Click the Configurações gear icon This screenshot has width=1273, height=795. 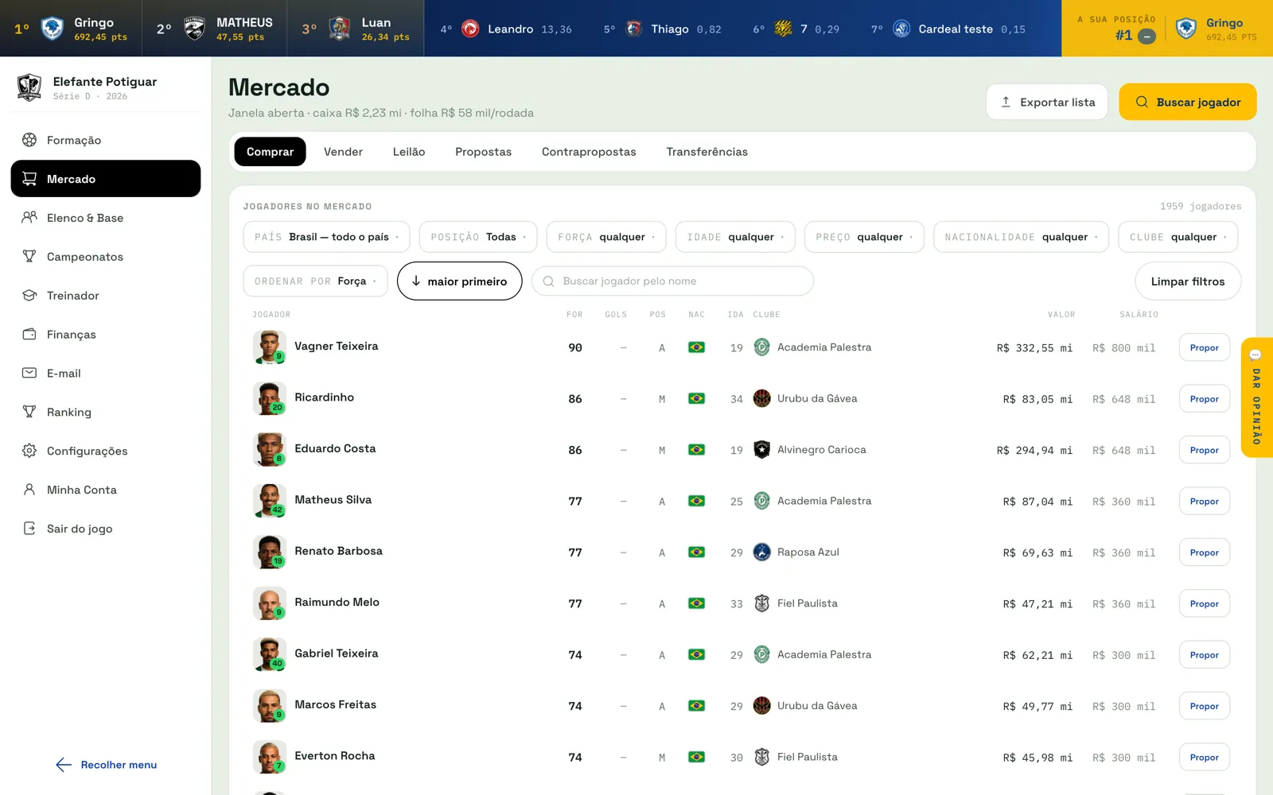[29, 451]
